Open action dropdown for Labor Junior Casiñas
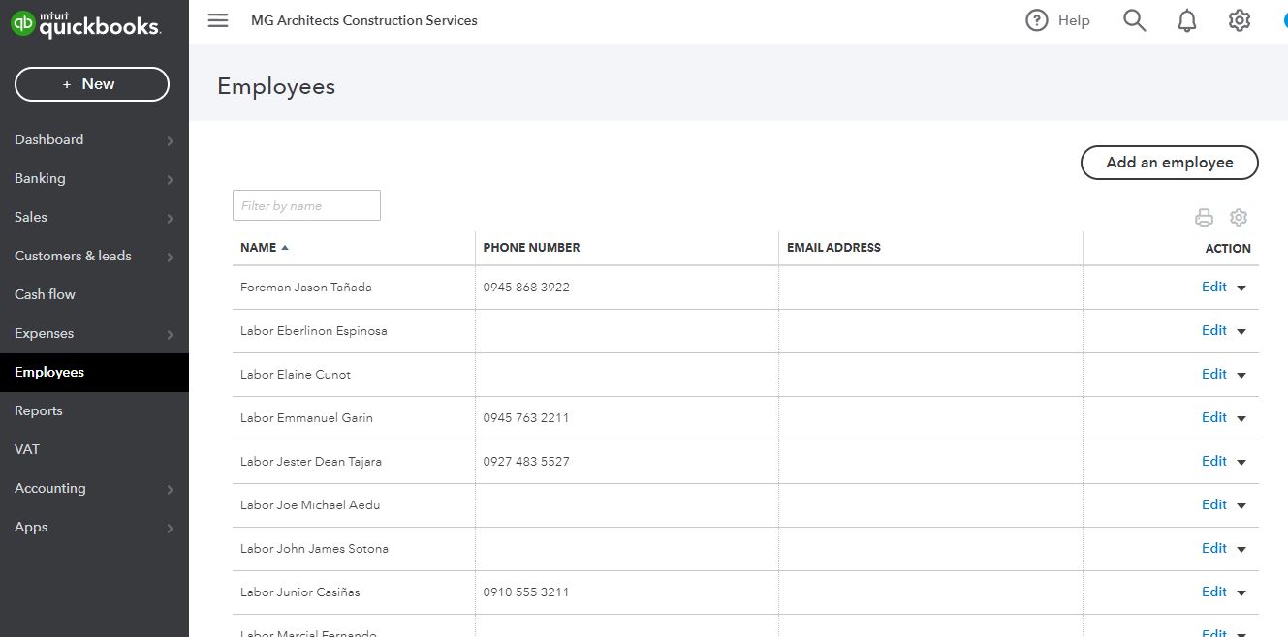Viewport: 1288px width, 637px height. click(x=1241, y=592)
